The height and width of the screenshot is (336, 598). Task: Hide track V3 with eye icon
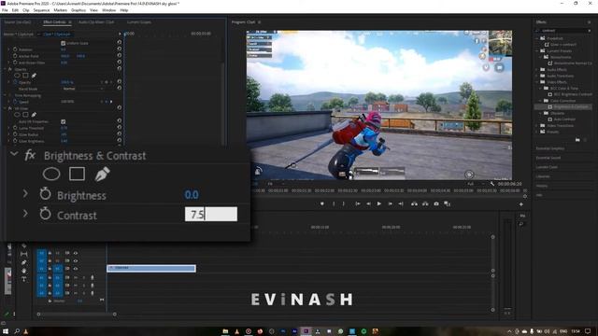click(x=76, y=253)
